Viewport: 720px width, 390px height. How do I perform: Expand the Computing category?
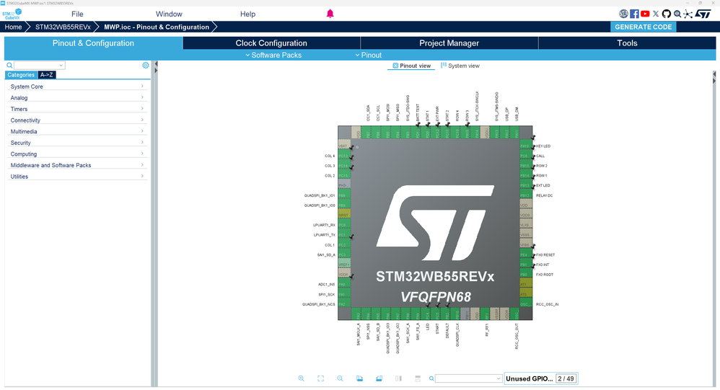(x=77, y=154)
